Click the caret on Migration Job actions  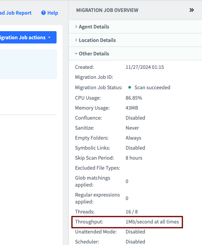(49, 38)
